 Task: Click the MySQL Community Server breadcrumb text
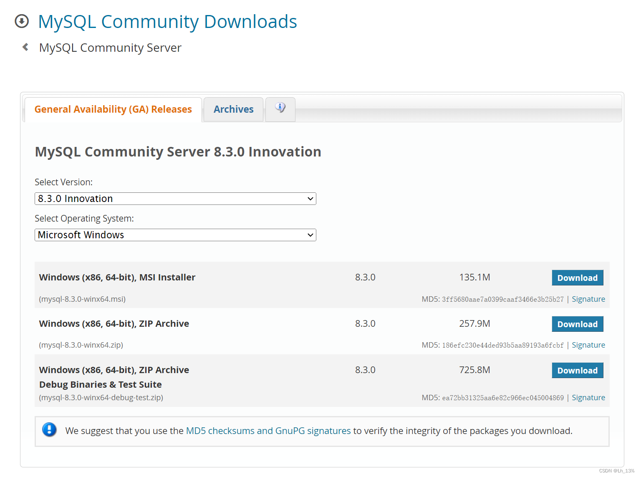110,48
